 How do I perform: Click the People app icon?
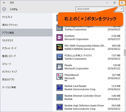pos(60,67)
